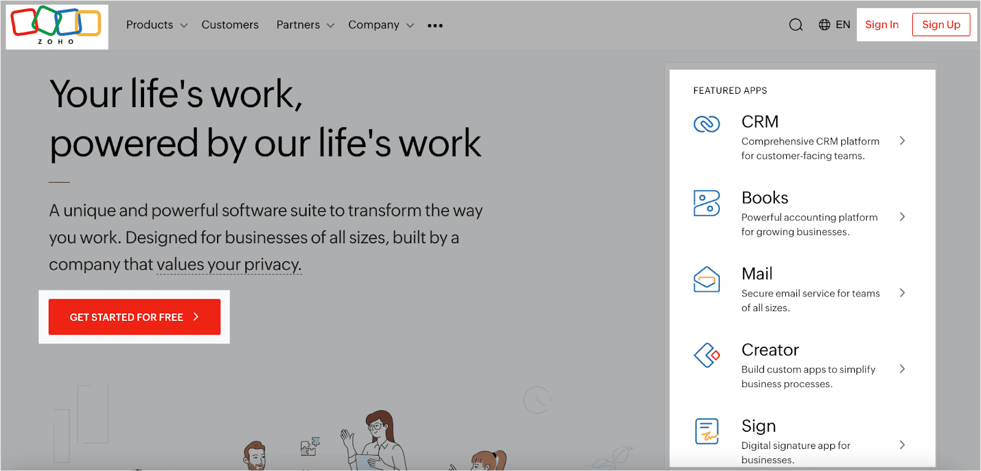Click the CRM row chevron arrow
This screenshot has width=981, height=471.
click(902, 141)
